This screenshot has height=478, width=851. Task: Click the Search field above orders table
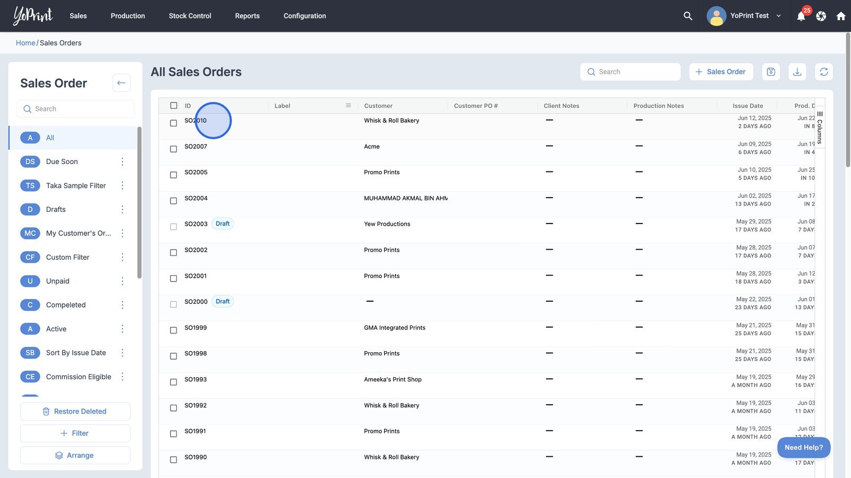(630, 72)
